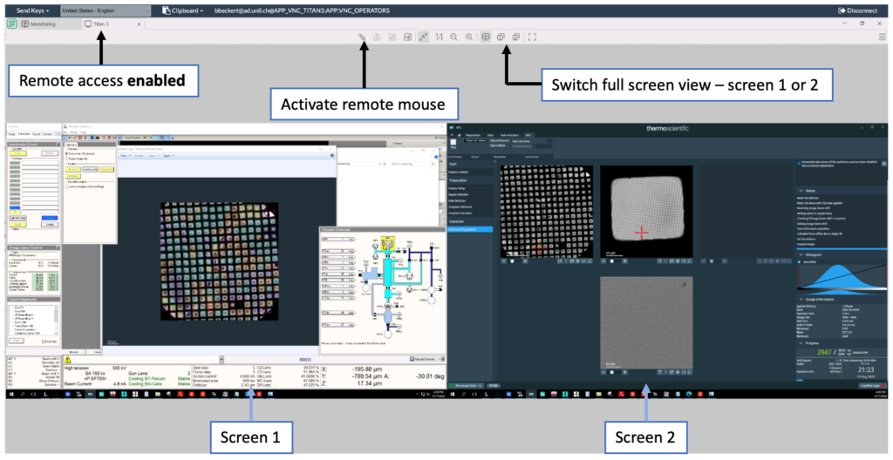
Task: Open the Session Creation step
Action: 470,172
